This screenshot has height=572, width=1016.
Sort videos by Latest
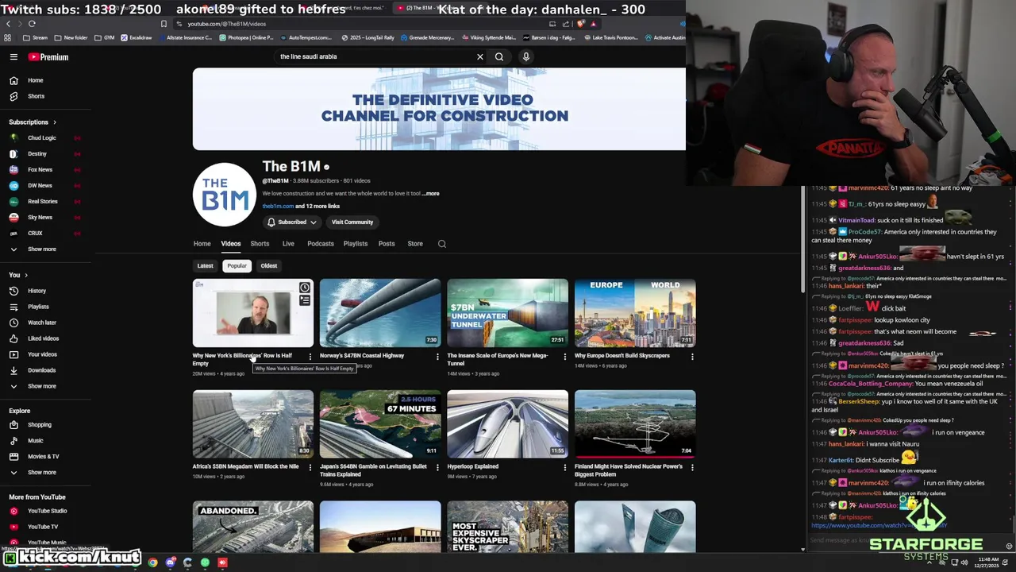coord(205,266)
